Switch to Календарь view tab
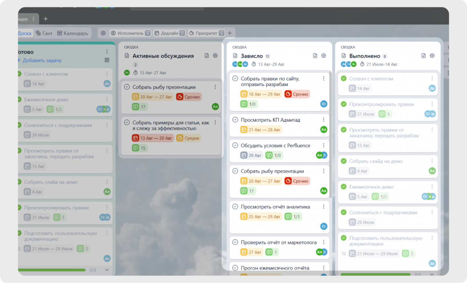Viewport: 467px width, 283px height. click(x=73, y=33)
